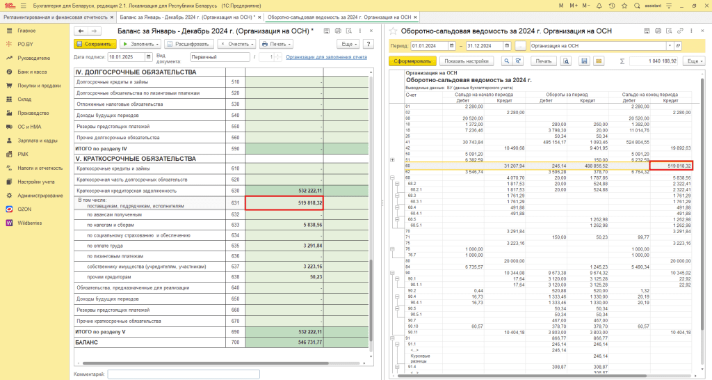Open Зарплата и кадры section
Viewport: 712px width, 380px height.
[x=38, y=141]
